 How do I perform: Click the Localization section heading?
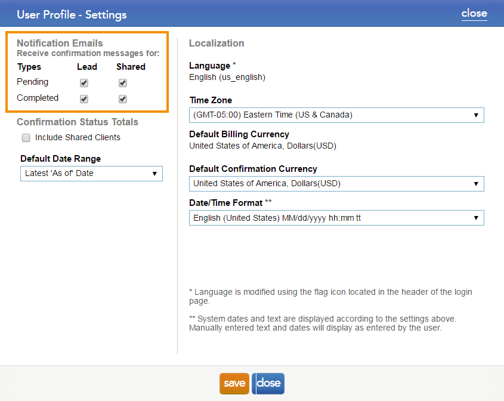pyautogui.click(x=217, y=43)
